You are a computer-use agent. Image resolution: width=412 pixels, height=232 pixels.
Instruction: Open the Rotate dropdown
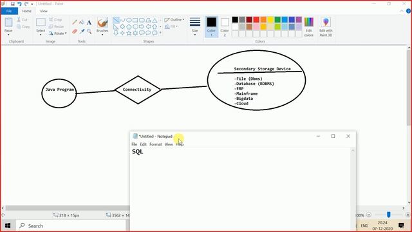(x=57, y=34)
